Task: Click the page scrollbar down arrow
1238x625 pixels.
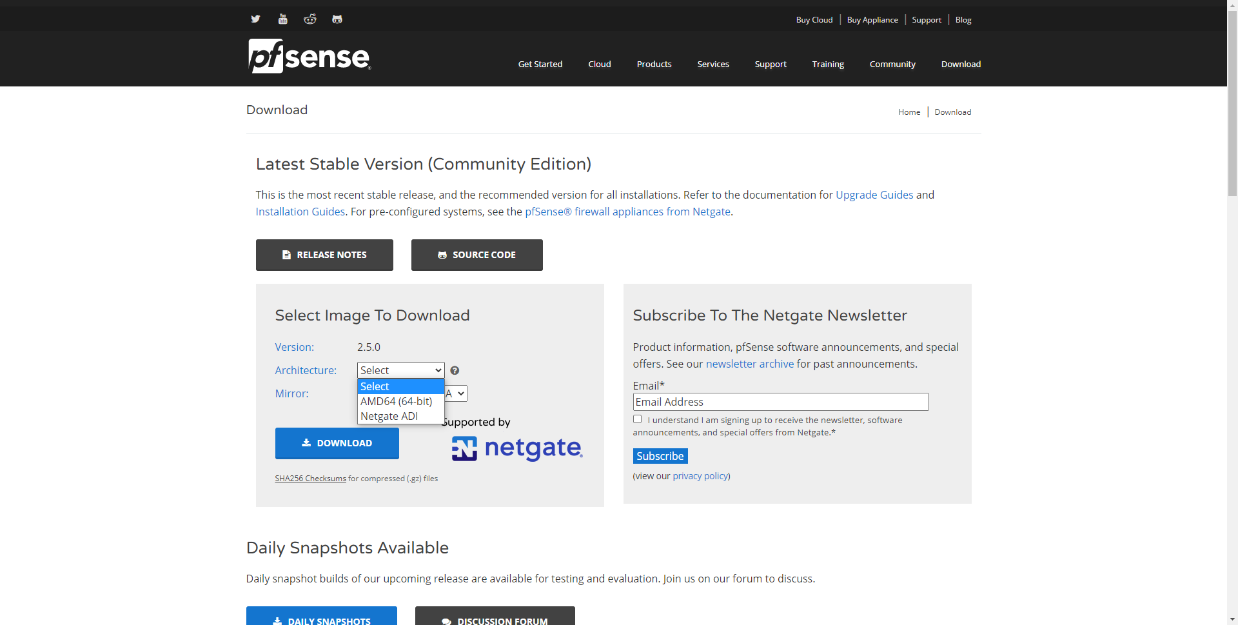Action: 1232,619
